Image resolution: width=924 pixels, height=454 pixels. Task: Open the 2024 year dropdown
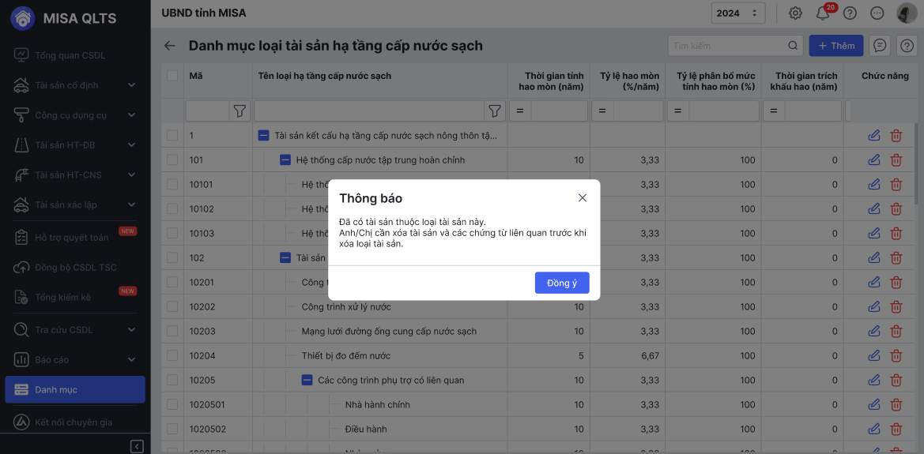(x=737, y=13)
